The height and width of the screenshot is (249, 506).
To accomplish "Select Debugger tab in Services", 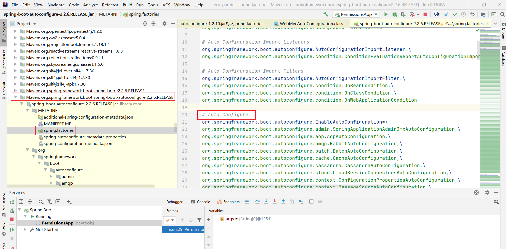I will [x=174, y=202].
